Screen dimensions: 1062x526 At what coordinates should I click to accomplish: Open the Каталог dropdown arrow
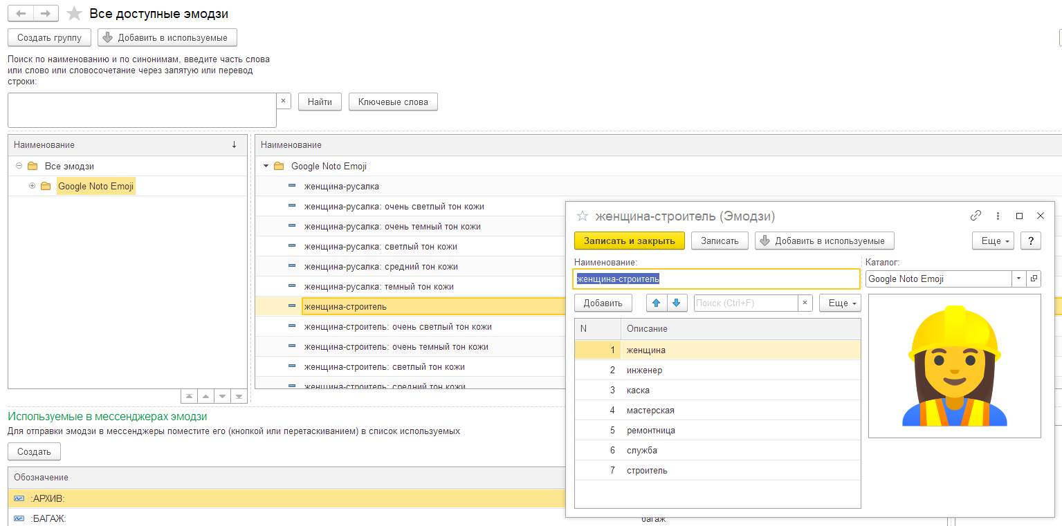point(1019,279)
